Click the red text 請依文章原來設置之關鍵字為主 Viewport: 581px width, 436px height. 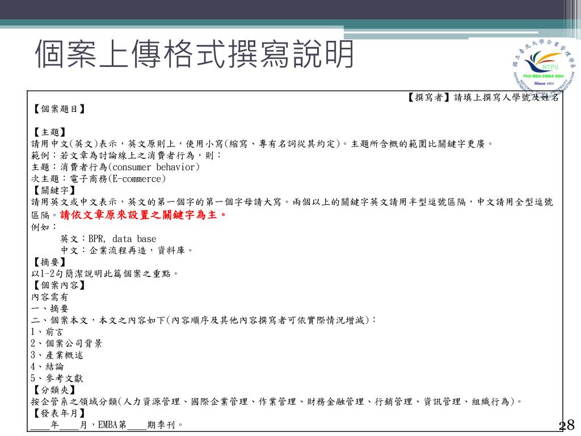143,215
